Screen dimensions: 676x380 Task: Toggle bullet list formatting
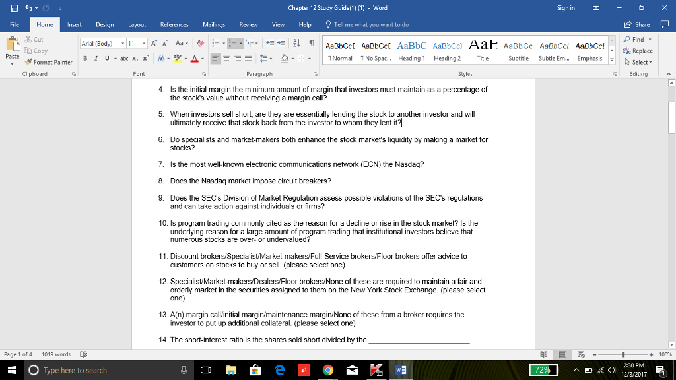coord(217,43)
